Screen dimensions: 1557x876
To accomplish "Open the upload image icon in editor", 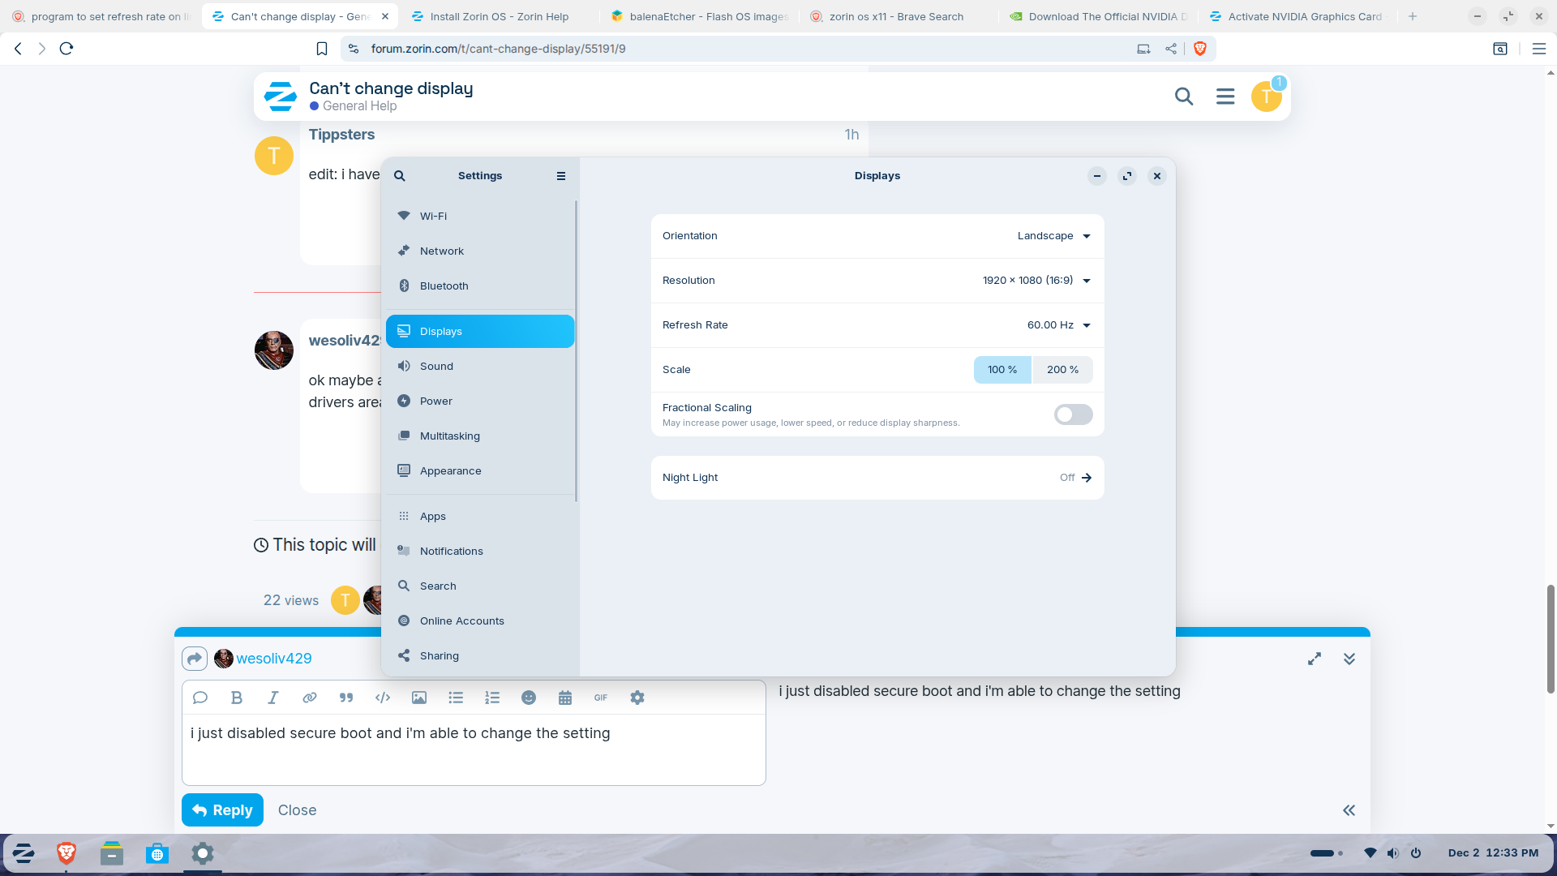I will [x=419, y=698].
